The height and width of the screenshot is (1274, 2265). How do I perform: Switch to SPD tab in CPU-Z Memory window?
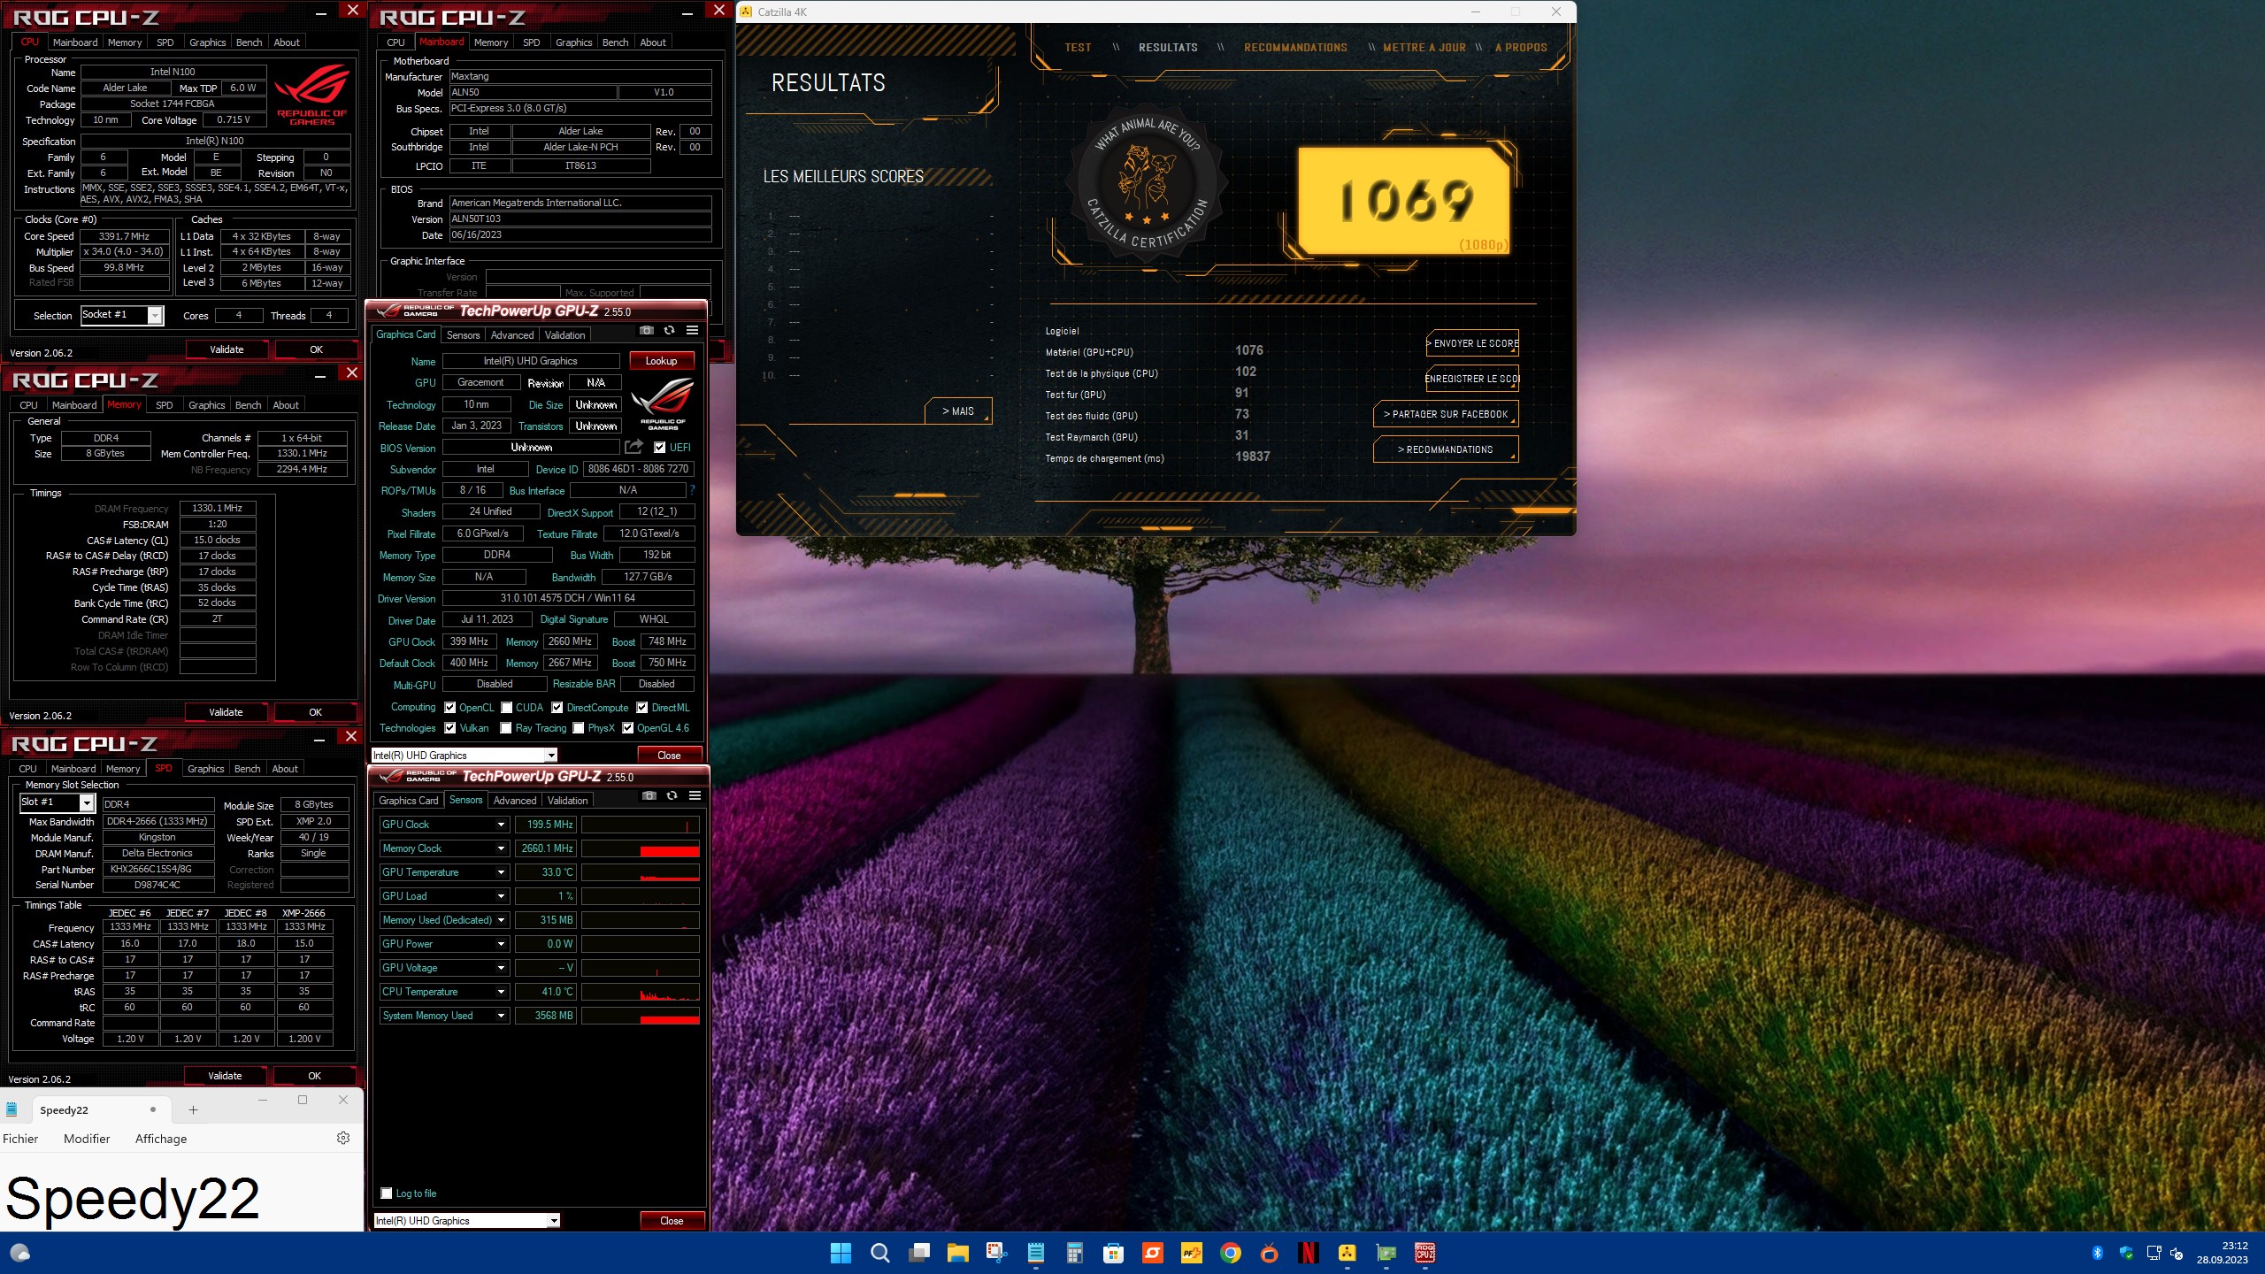[165, 404]
